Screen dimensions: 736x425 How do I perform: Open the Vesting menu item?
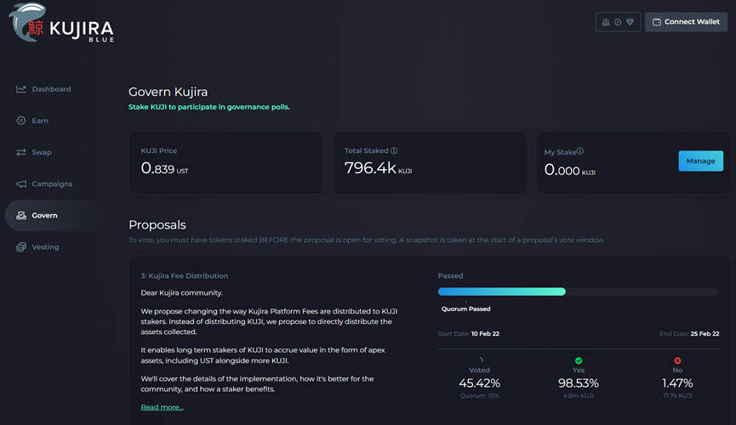tap(37, 246)
